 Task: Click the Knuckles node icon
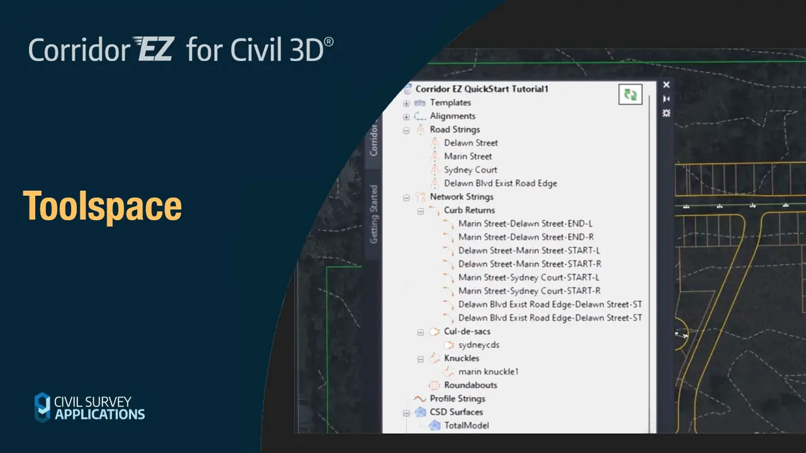click(x=434, y=359)
